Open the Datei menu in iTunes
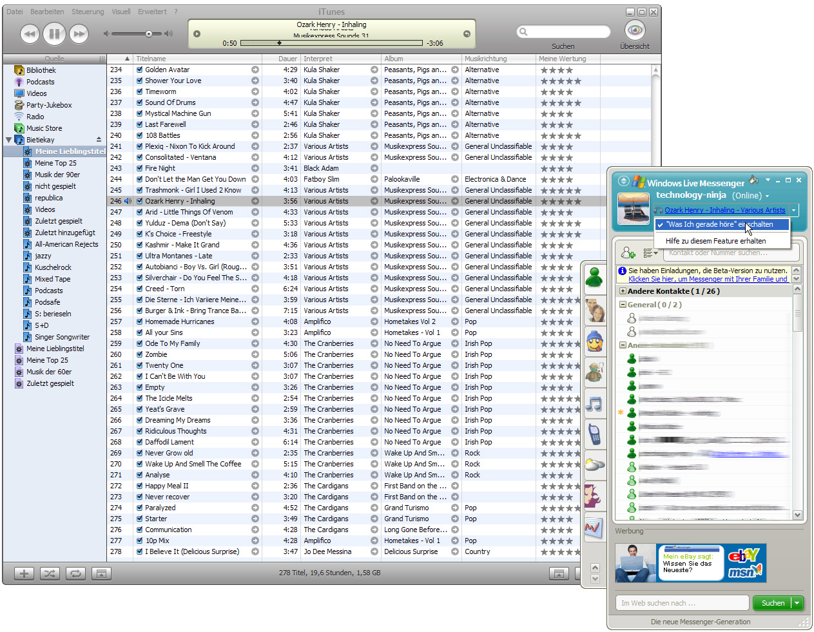 15,12
